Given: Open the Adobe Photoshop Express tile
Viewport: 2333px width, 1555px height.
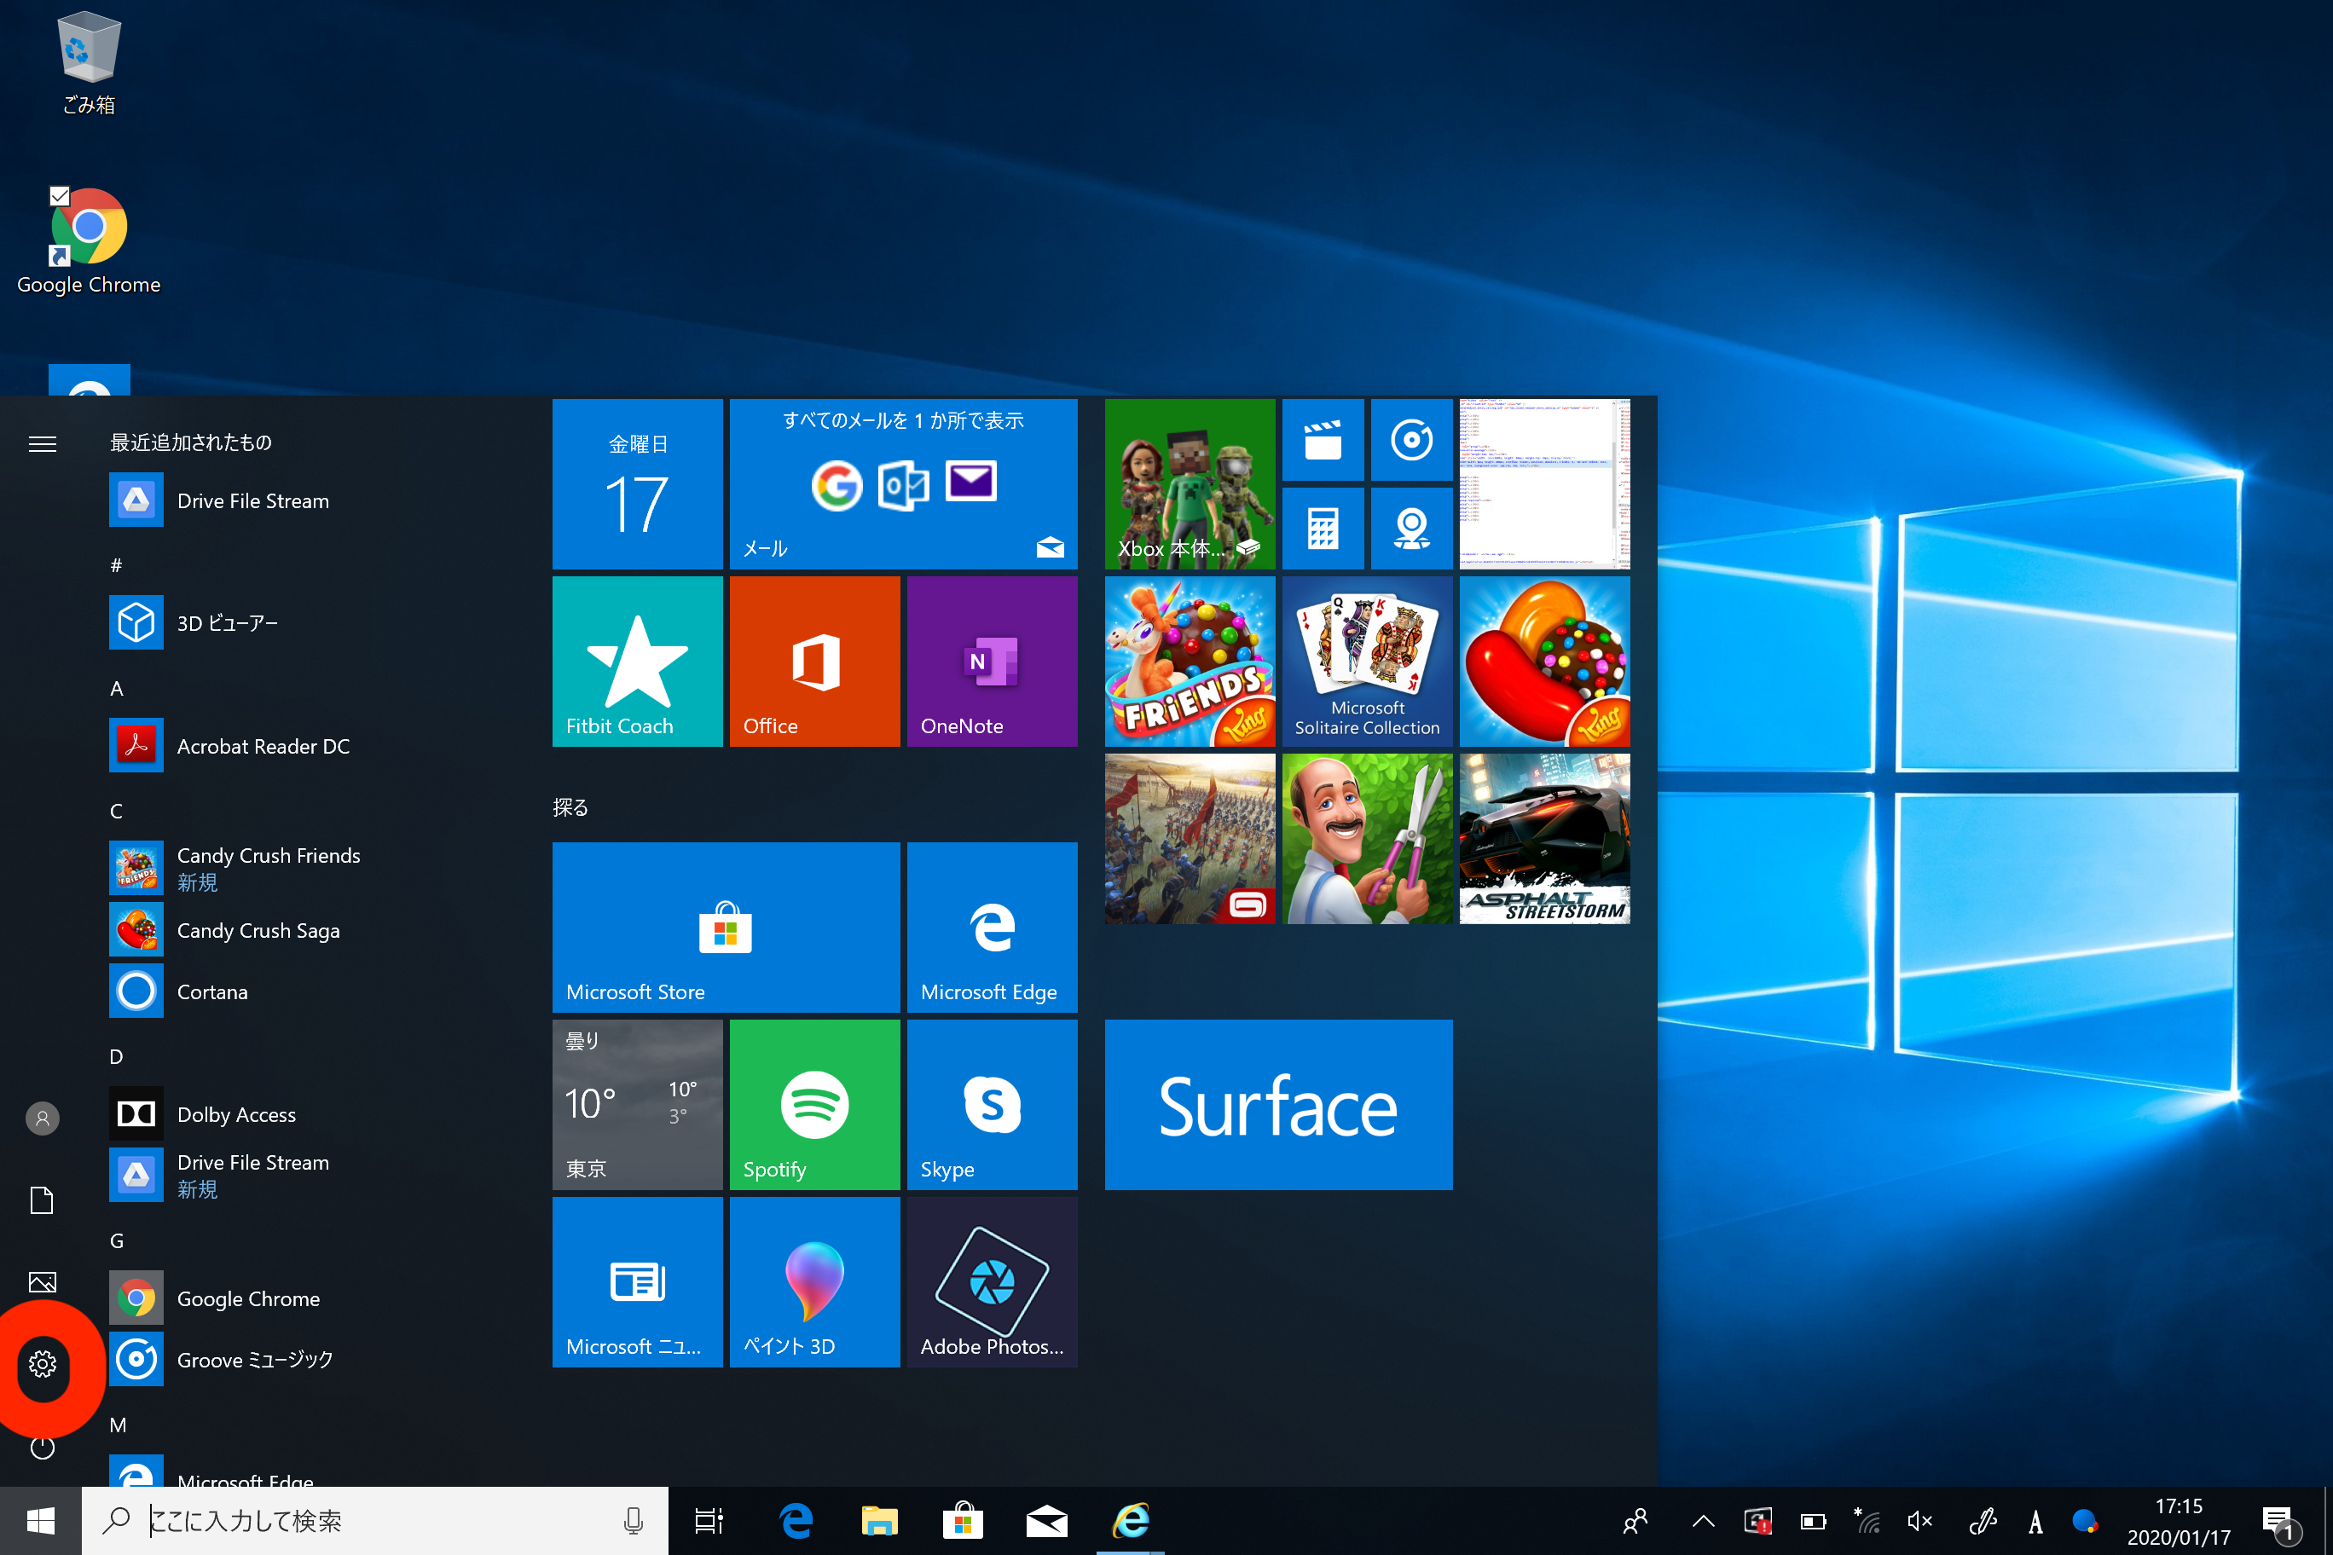Looking at the screenshot, I should point(992,1282).
